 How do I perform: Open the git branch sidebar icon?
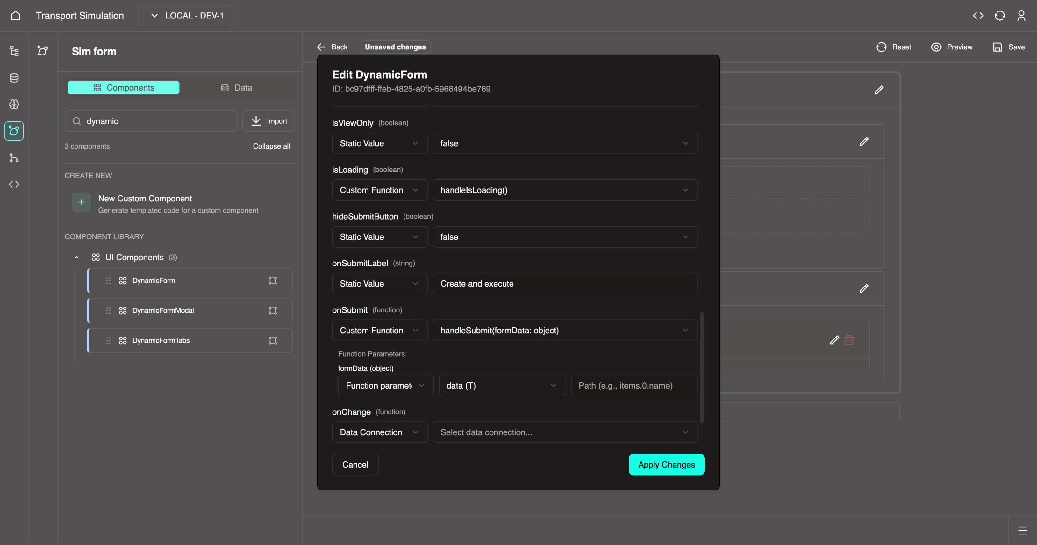click(x=14, y=157)
